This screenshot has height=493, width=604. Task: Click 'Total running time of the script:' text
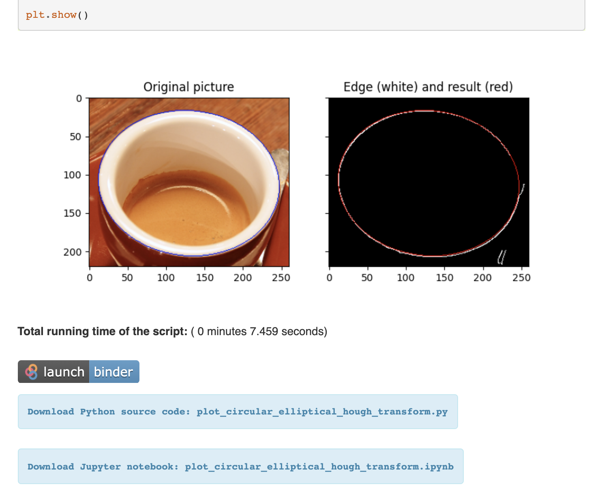click(103, 331)
